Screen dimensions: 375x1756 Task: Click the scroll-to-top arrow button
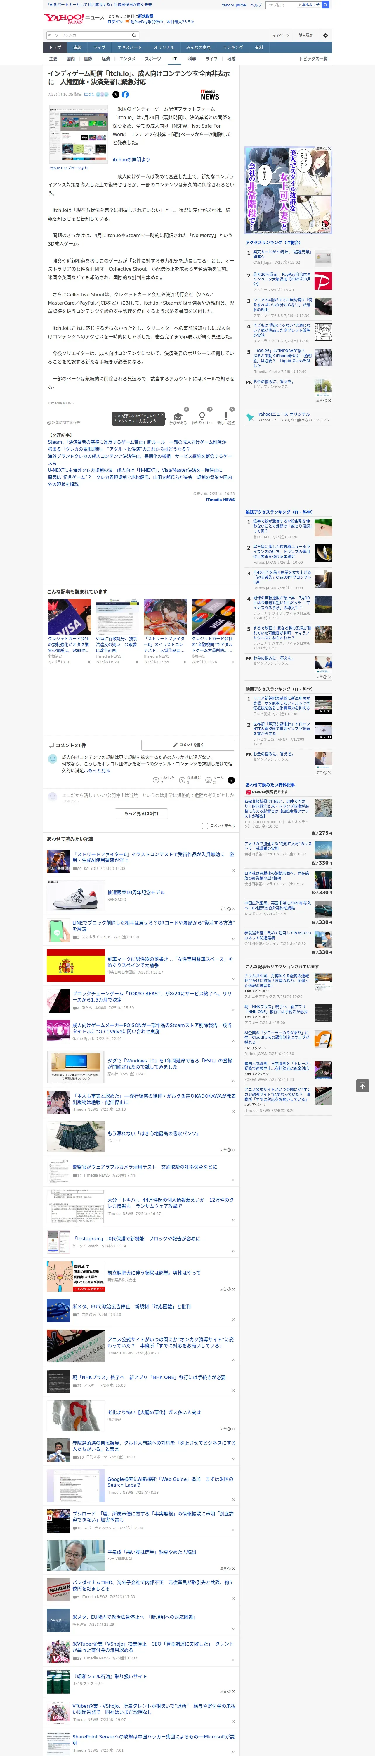coord(363,1085)
